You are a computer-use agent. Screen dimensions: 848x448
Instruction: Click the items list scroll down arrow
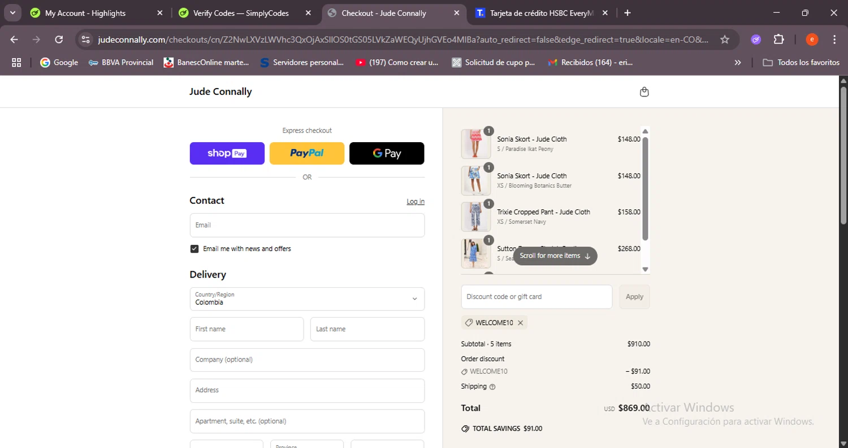click(645, 269)
